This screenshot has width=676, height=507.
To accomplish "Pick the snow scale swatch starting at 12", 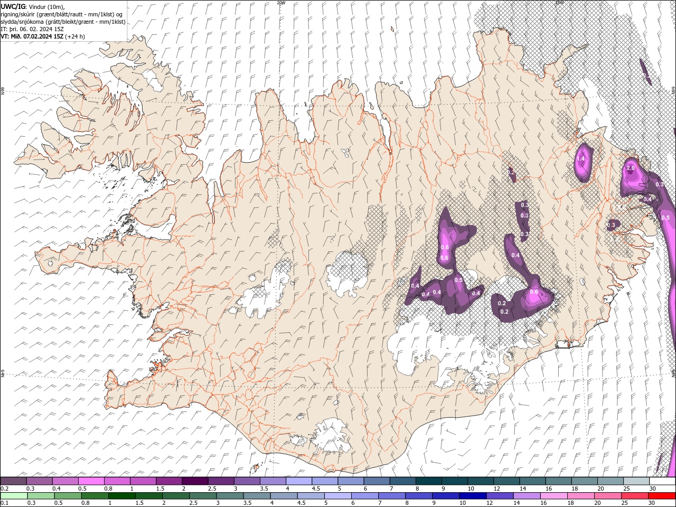I will [506, 481].
